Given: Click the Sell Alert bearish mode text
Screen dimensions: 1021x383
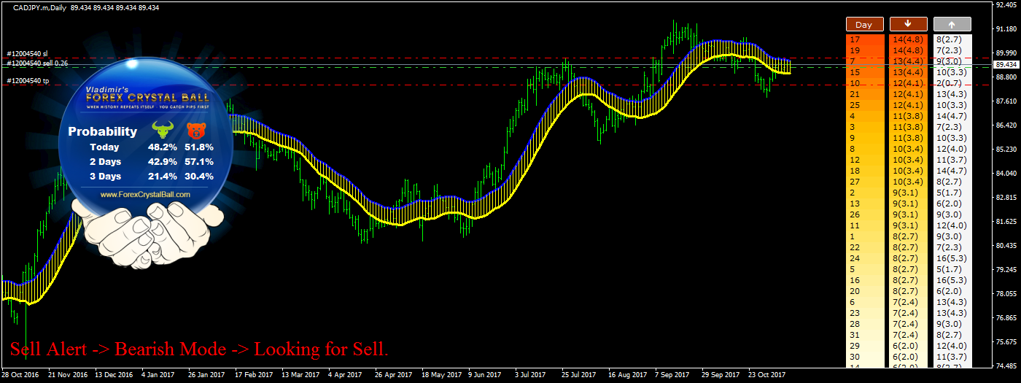Looking at the screenshot, I should pyautogui.click(x=199, y=350).
